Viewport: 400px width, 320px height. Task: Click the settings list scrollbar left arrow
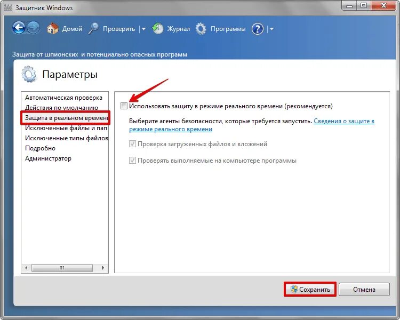[x=26, y=268]
